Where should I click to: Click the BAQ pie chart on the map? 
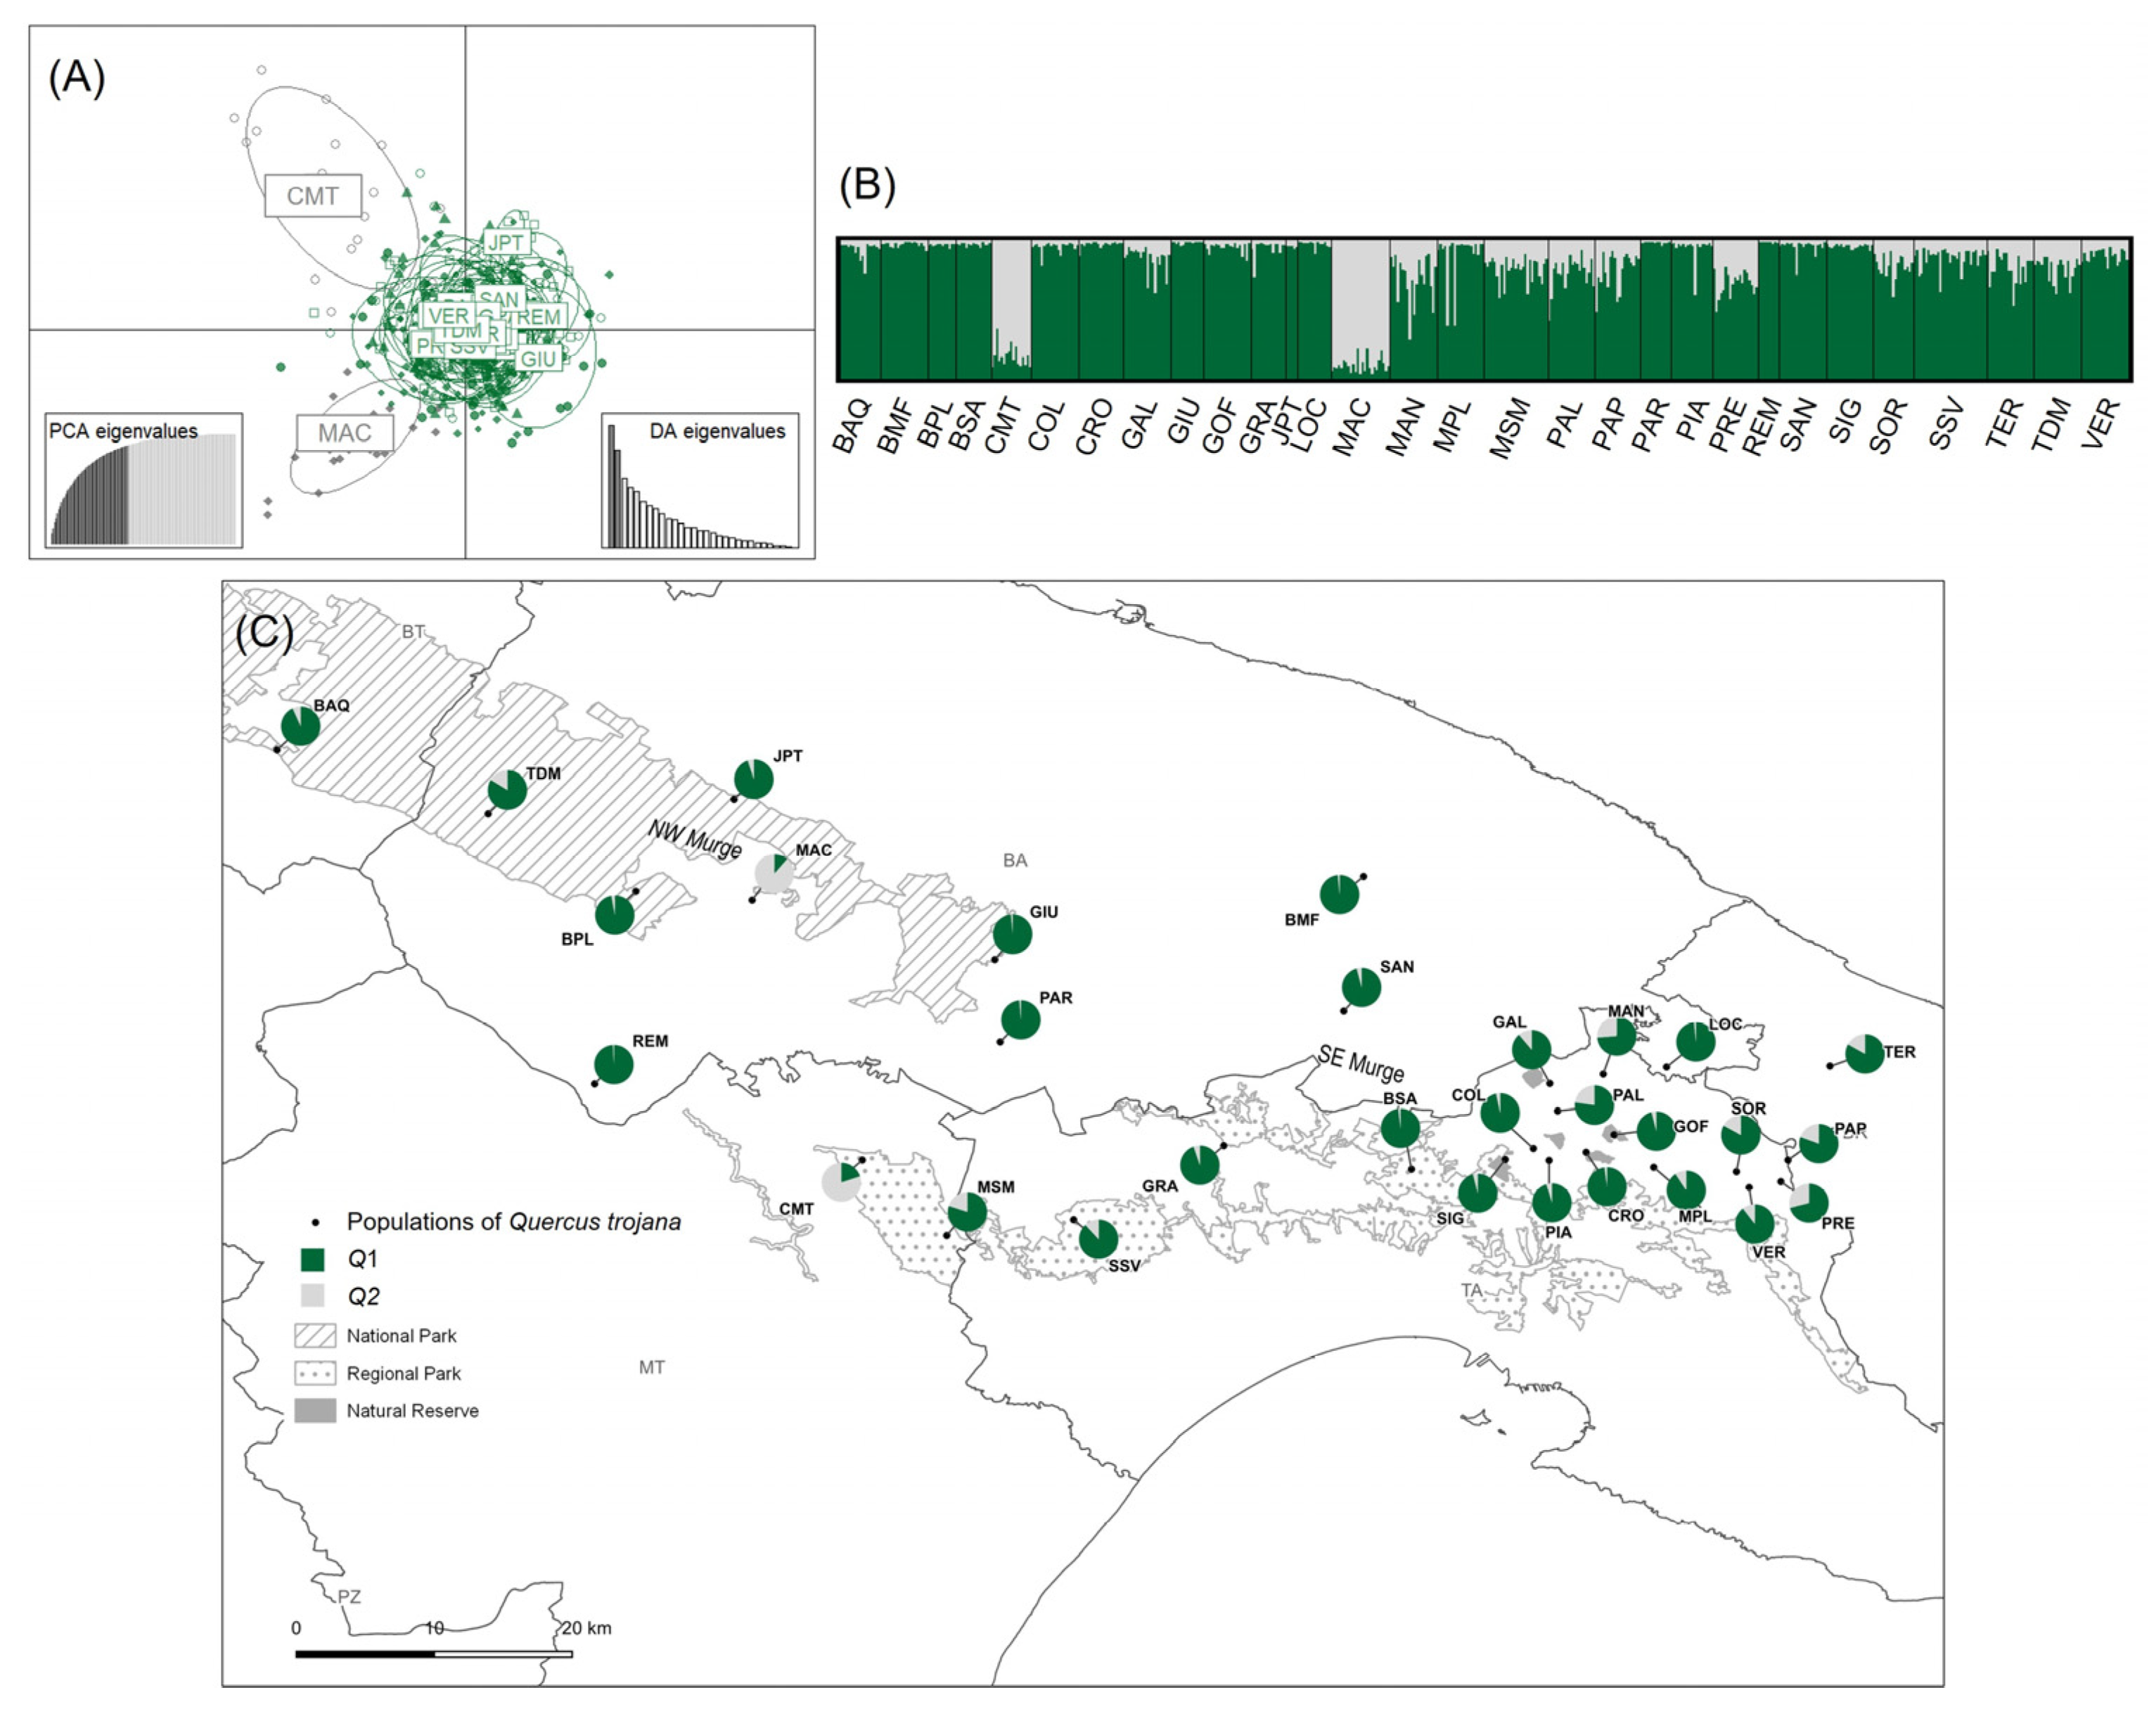[300, 726]
